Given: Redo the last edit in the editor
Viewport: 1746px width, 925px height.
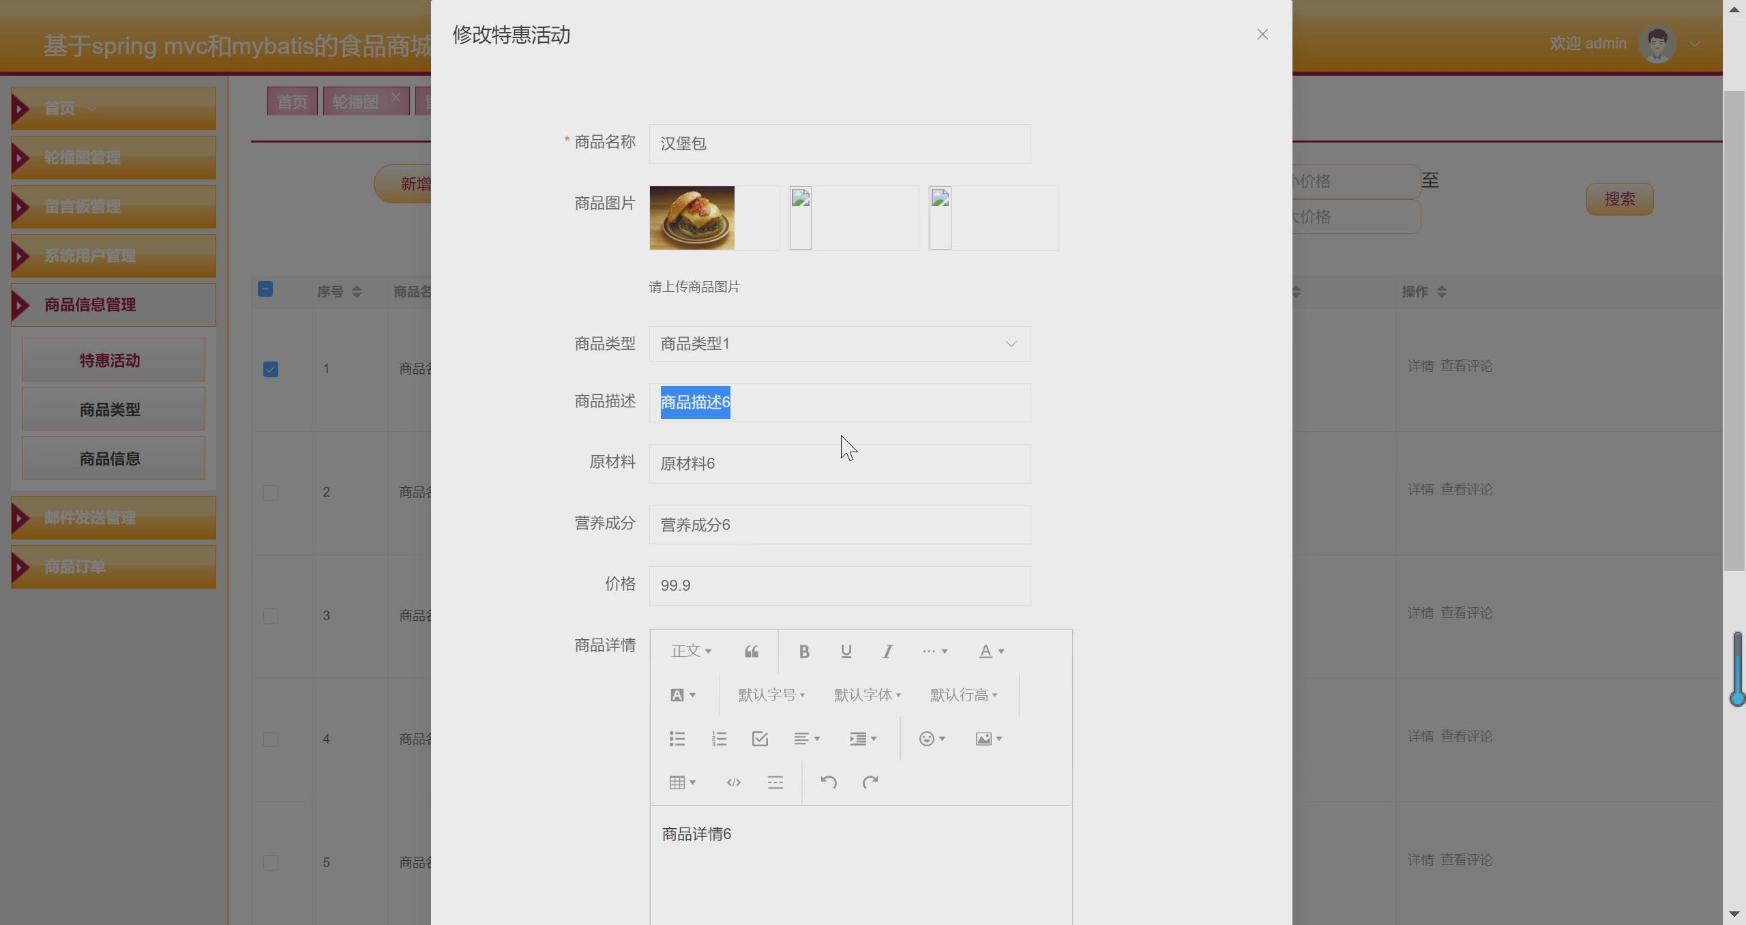Looking at the screenshot, I should (870, 782).
